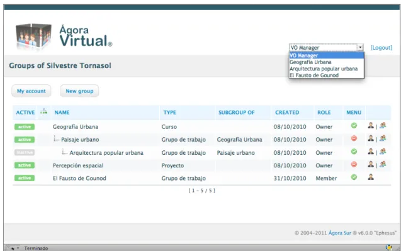
Task: Click the My account button
Action: click(x=31, y=91)
